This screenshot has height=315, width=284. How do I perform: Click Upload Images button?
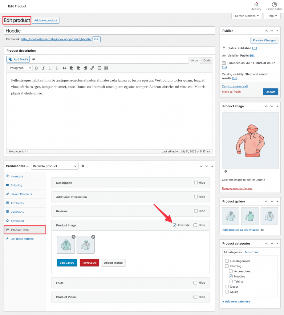tap(113, 263)
